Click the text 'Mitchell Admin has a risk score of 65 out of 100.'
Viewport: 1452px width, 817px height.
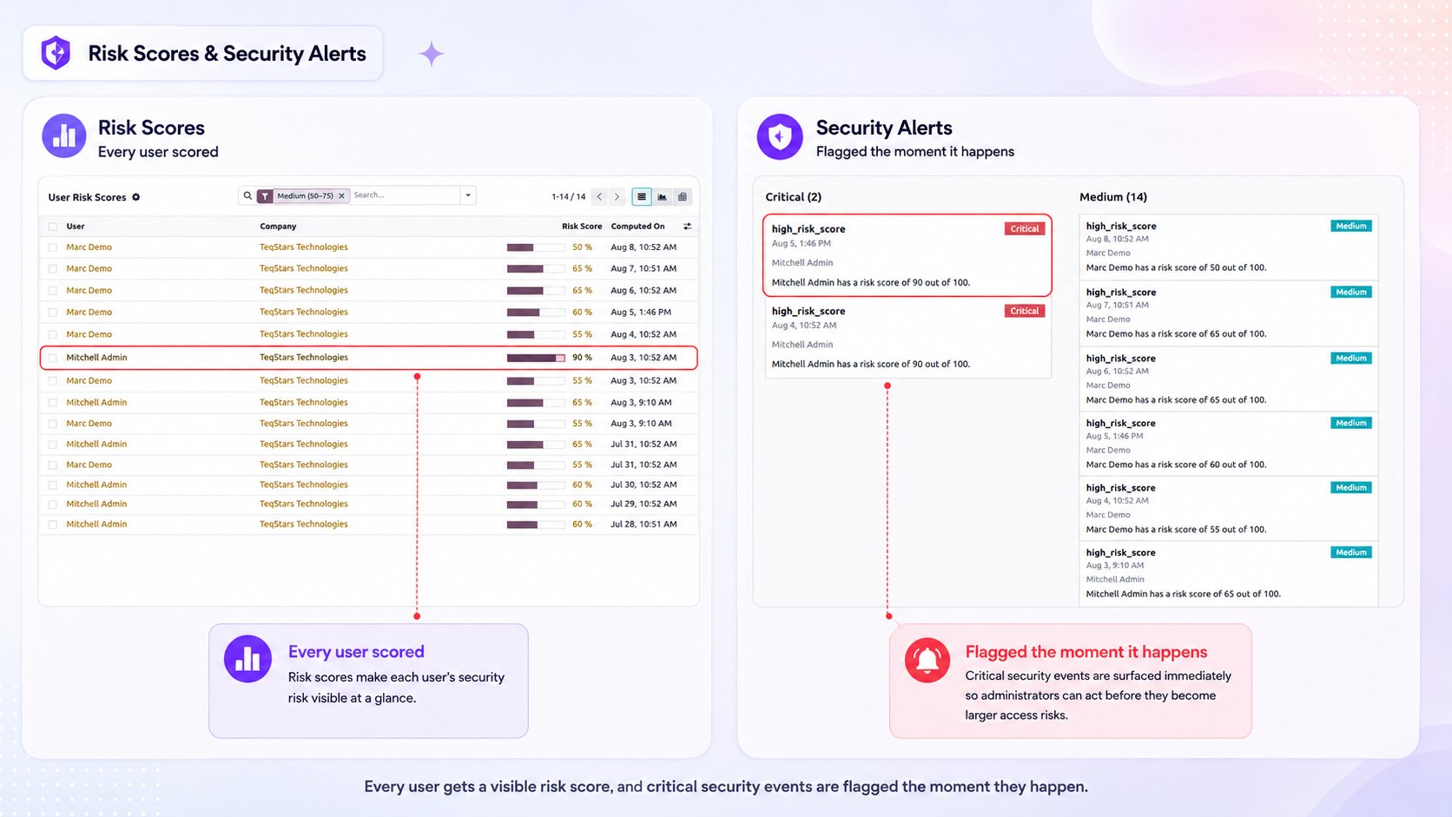click(x=1183, y=594)
